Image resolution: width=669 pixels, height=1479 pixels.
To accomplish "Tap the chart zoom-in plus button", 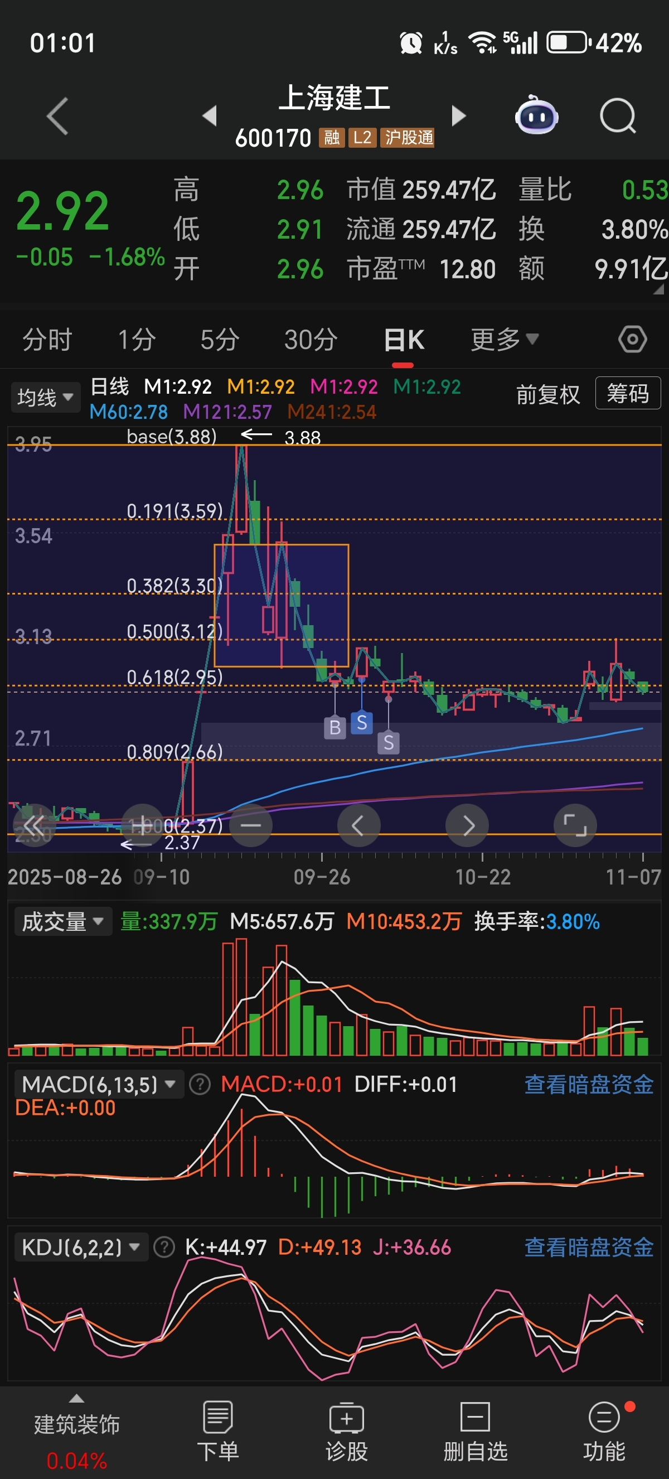I will coord(142,825).
